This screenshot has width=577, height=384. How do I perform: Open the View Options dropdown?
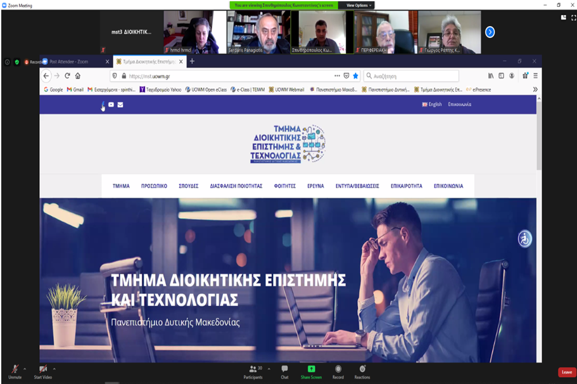tap(358, 5)
